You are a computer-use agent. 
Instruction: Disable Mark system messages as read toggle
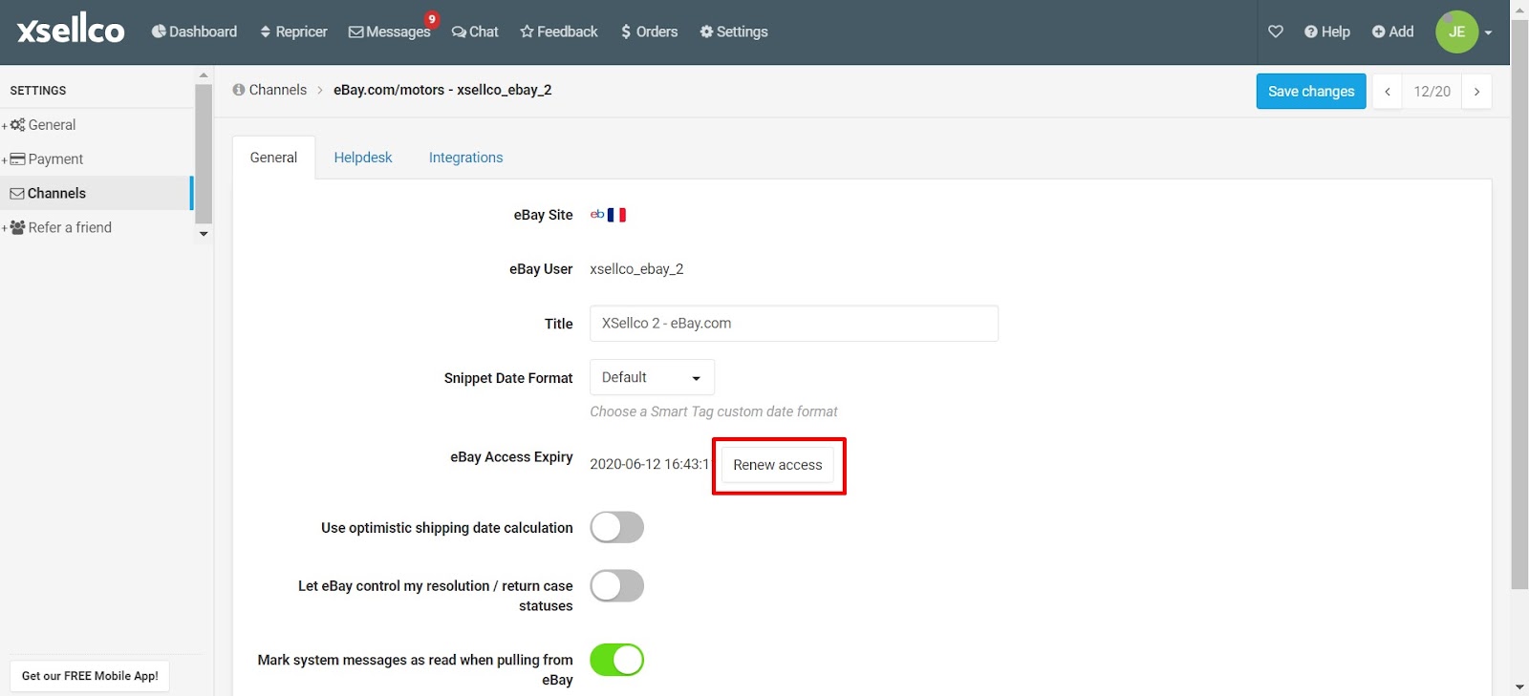click(x=617, y=660)
